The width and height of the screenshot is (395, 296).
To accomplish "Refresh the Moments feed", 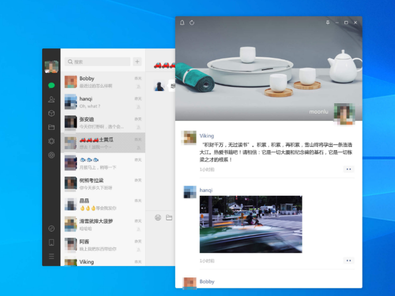I will click(x=192, y=23).
